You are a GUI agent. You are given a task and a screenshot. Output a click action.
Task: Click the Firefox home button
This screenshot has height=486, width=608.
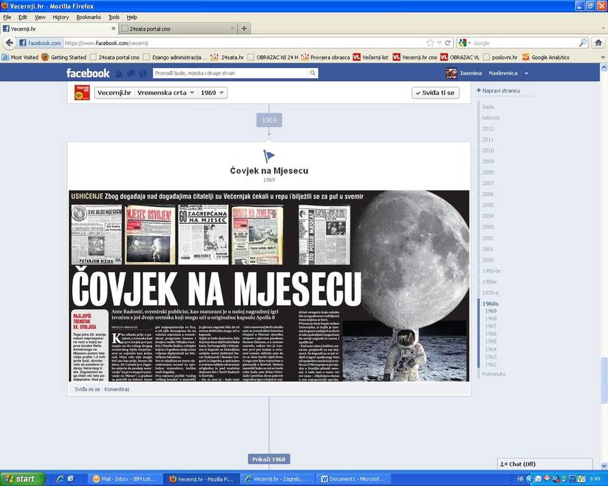598,42
